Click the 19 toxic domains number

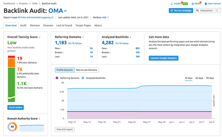(x=20, y=58)
